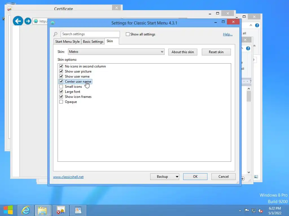Screen dimensions: 289x216
Task: Check Show all settings
Action: click(x=128, y=34)
